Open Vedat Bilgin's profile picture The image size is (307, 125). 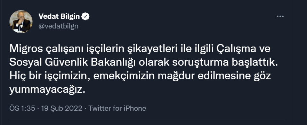pyautogui.click(x=21, y=22)
